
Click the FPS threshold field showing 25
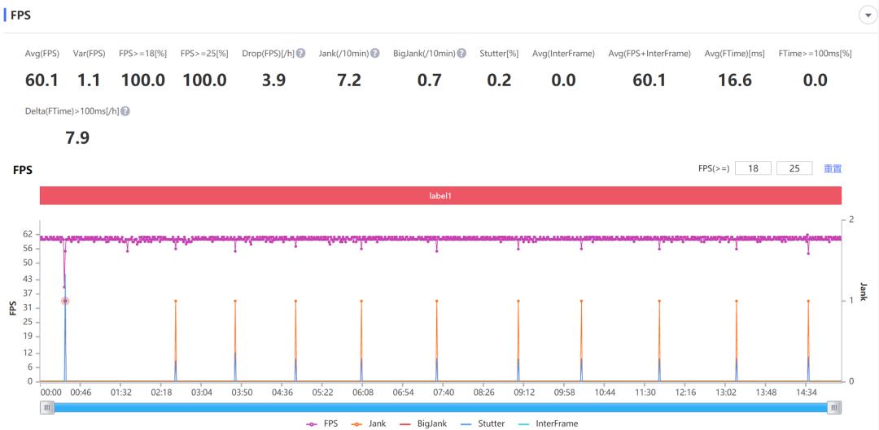(795, 168)
